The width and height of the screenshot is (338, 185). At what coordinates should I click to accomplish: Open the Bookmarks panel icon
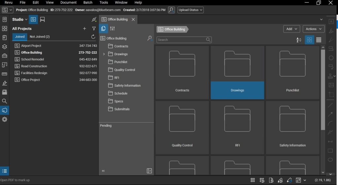coord(5,38)
